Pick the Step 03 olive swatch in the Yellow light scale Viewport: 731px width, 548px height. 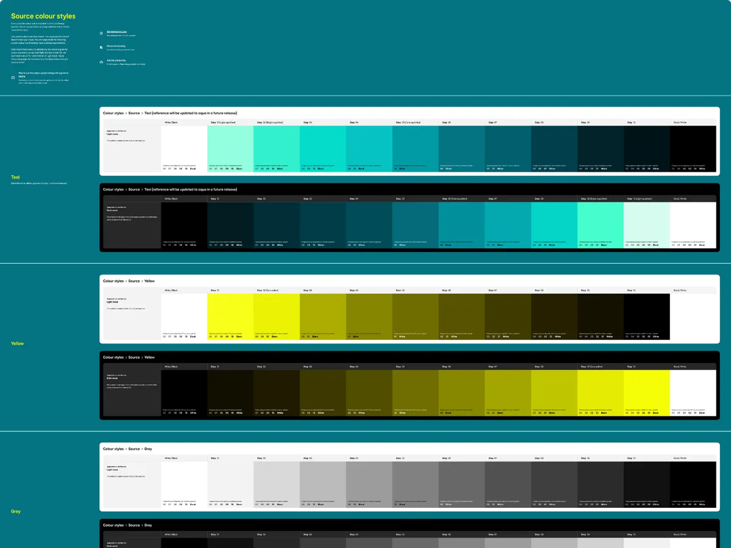coord(323,317)
